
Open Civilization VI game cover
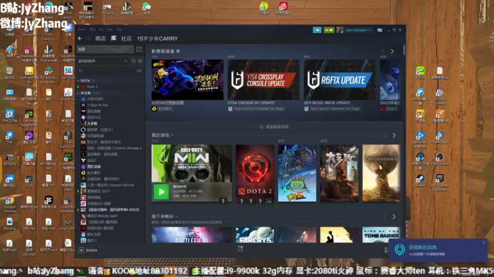[x=381, y=173]
